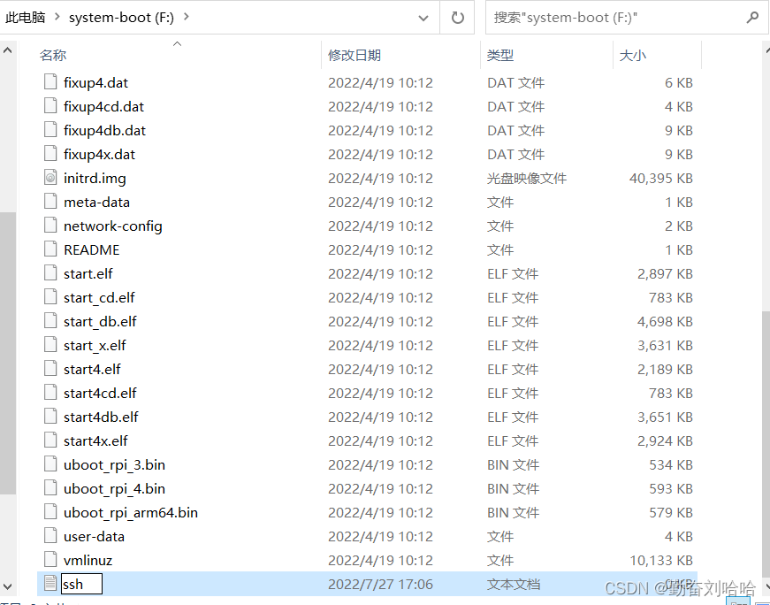The width and height of the screenshot is (770, 605).
Task: Select the file named README
Action: tap(92, 249)
